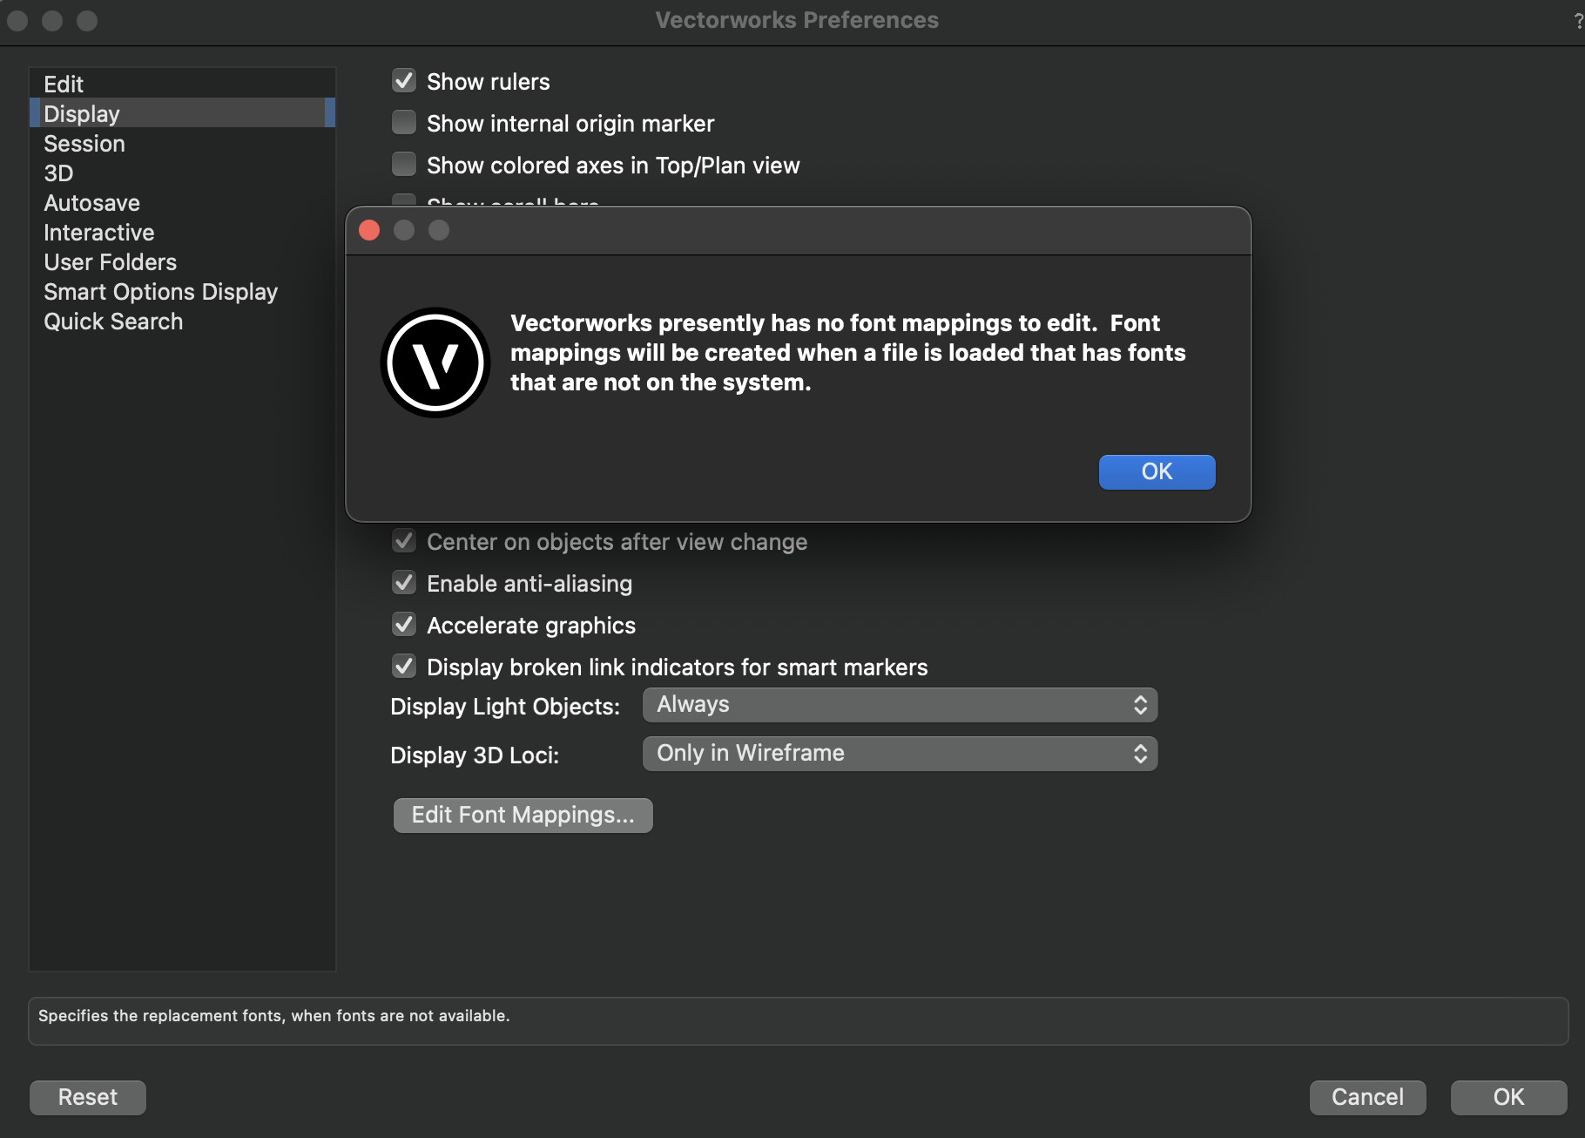Viewport: 1585px width, 1138px height.
Task: Open the Autosave preferences category
Action: pos(91,203)
